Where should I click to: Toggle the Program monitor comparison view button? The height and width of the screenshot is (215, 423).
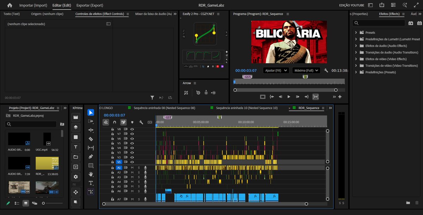[315, 97]
